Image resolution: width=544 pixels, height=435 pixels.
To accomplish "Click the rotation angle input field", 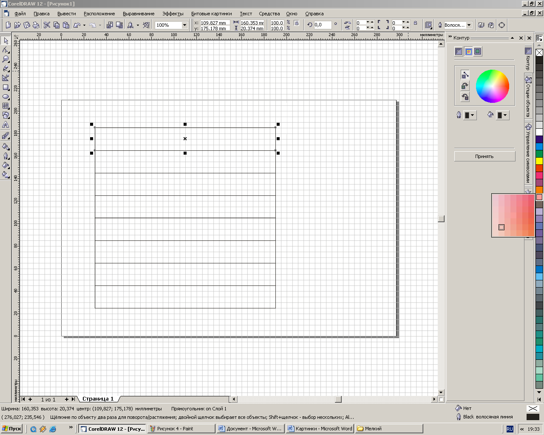I will (x=323, y=25).
